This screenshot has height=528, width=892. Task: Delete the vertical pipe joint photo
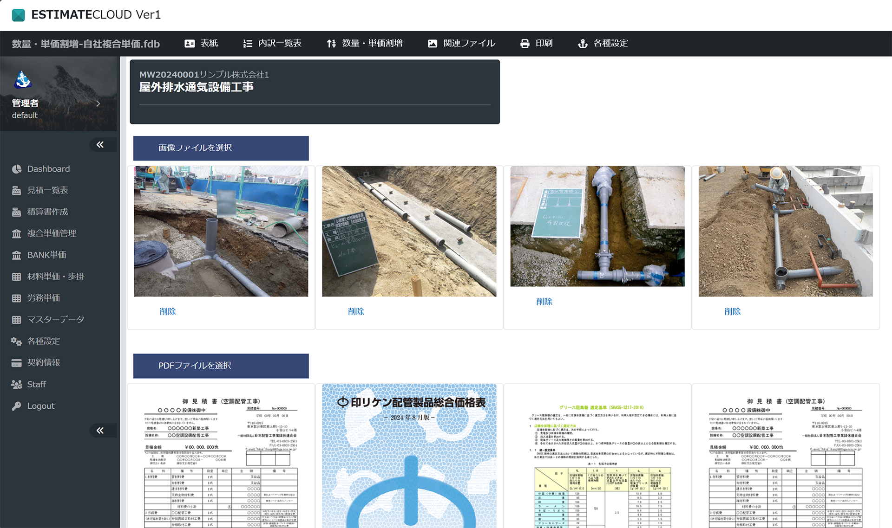click(x=544, y=302)
